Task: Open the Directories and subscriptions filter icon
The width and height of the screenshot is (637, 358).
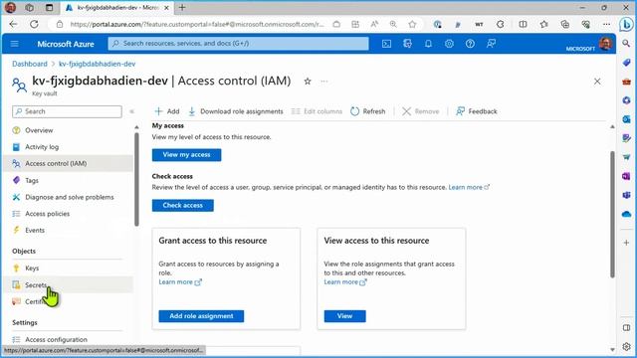Action: click(407, 44)
